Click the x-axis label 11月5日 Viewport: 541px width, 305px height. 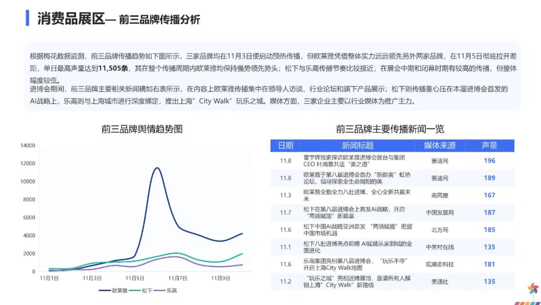click(x=135, y=278)
